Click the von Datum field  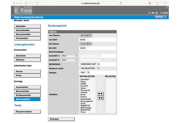point(86,36)
